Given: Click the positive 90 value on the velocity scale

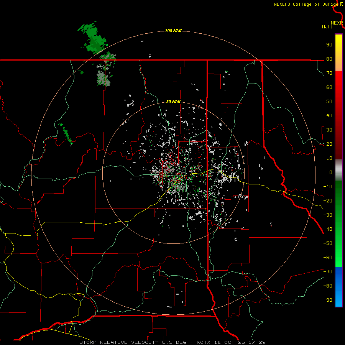Looking at the screenshot, I should pos(329,45).
